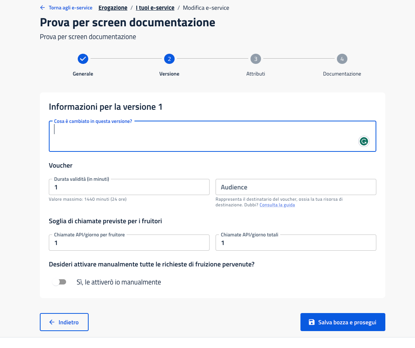
Task: Open the I tuoi e-service breadcrumb
Action: pos(155,8)
